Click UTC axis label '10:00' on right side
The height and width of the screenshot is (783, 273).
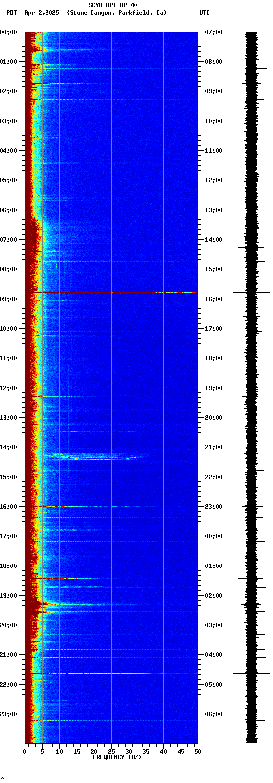click(x=214, y=121)
